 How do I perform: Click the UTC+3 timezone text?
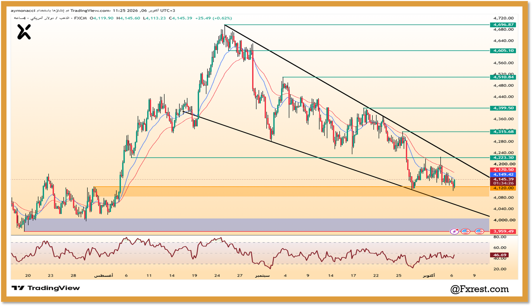coord(168,11)
